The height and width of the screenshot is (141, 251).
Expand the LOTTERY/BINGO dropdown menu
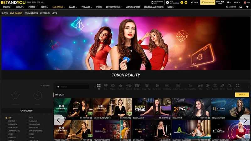click(114, 7)
